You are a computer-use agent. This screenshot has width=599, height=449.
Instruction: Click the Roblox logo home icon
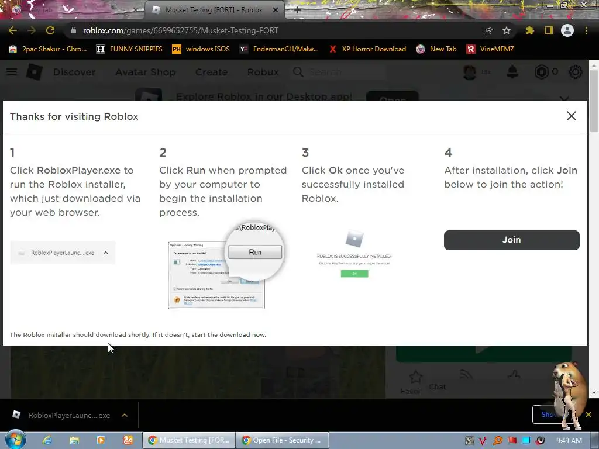pos(34,72)
